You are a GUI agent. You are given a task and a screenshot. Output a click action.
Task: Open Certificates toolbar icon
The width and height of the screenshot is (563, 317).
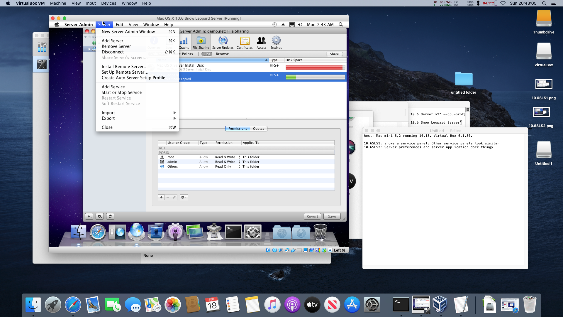[245, 43]
